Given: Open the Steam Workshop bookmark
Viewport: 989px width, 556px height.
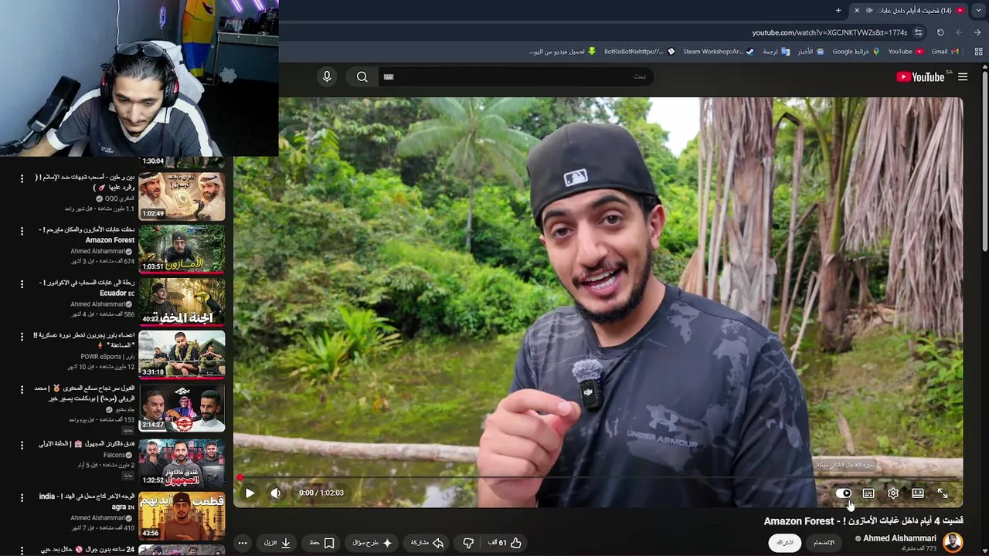Looking at the screenshot, I should [x=718, y=52].
